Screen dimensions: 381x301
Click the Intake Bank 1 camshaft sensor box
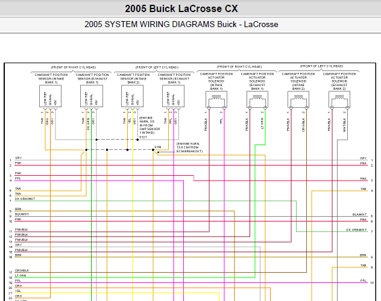[x=50, y=96]
